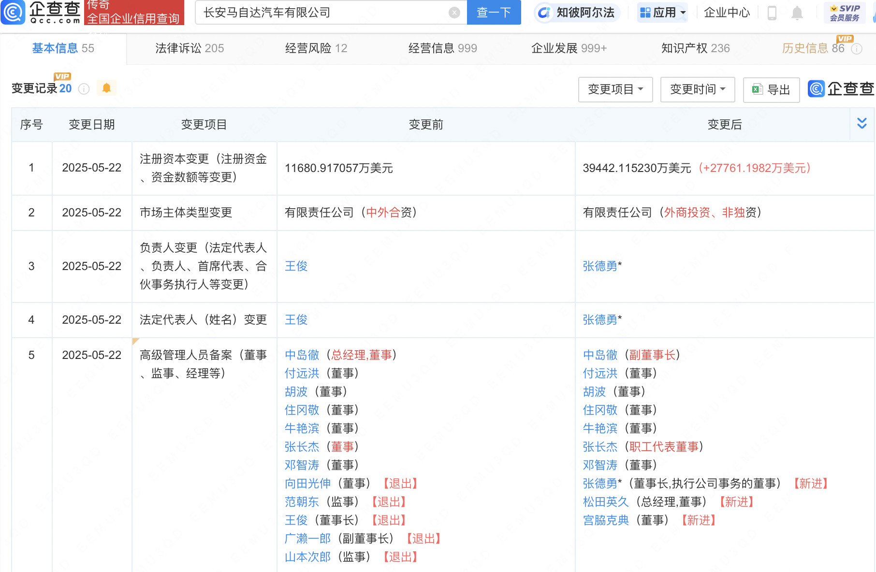Switch to 企业发展 999+ tab
876x572 pixels.
click(x=569, y=48)
